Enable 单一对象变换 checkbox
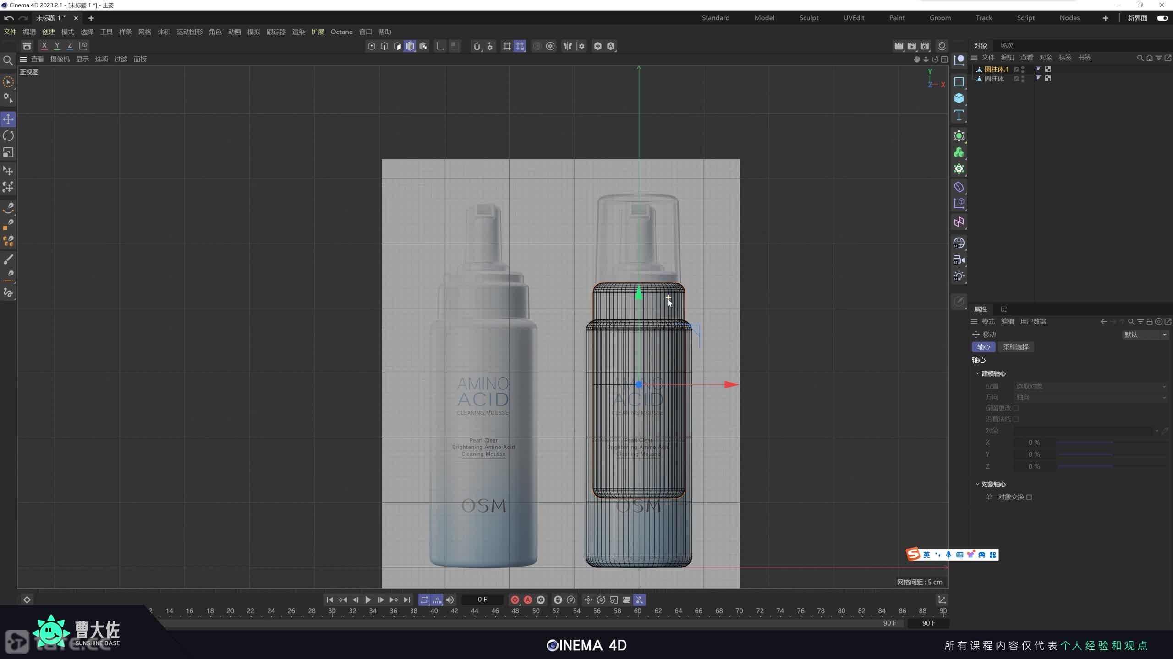 1029,497
